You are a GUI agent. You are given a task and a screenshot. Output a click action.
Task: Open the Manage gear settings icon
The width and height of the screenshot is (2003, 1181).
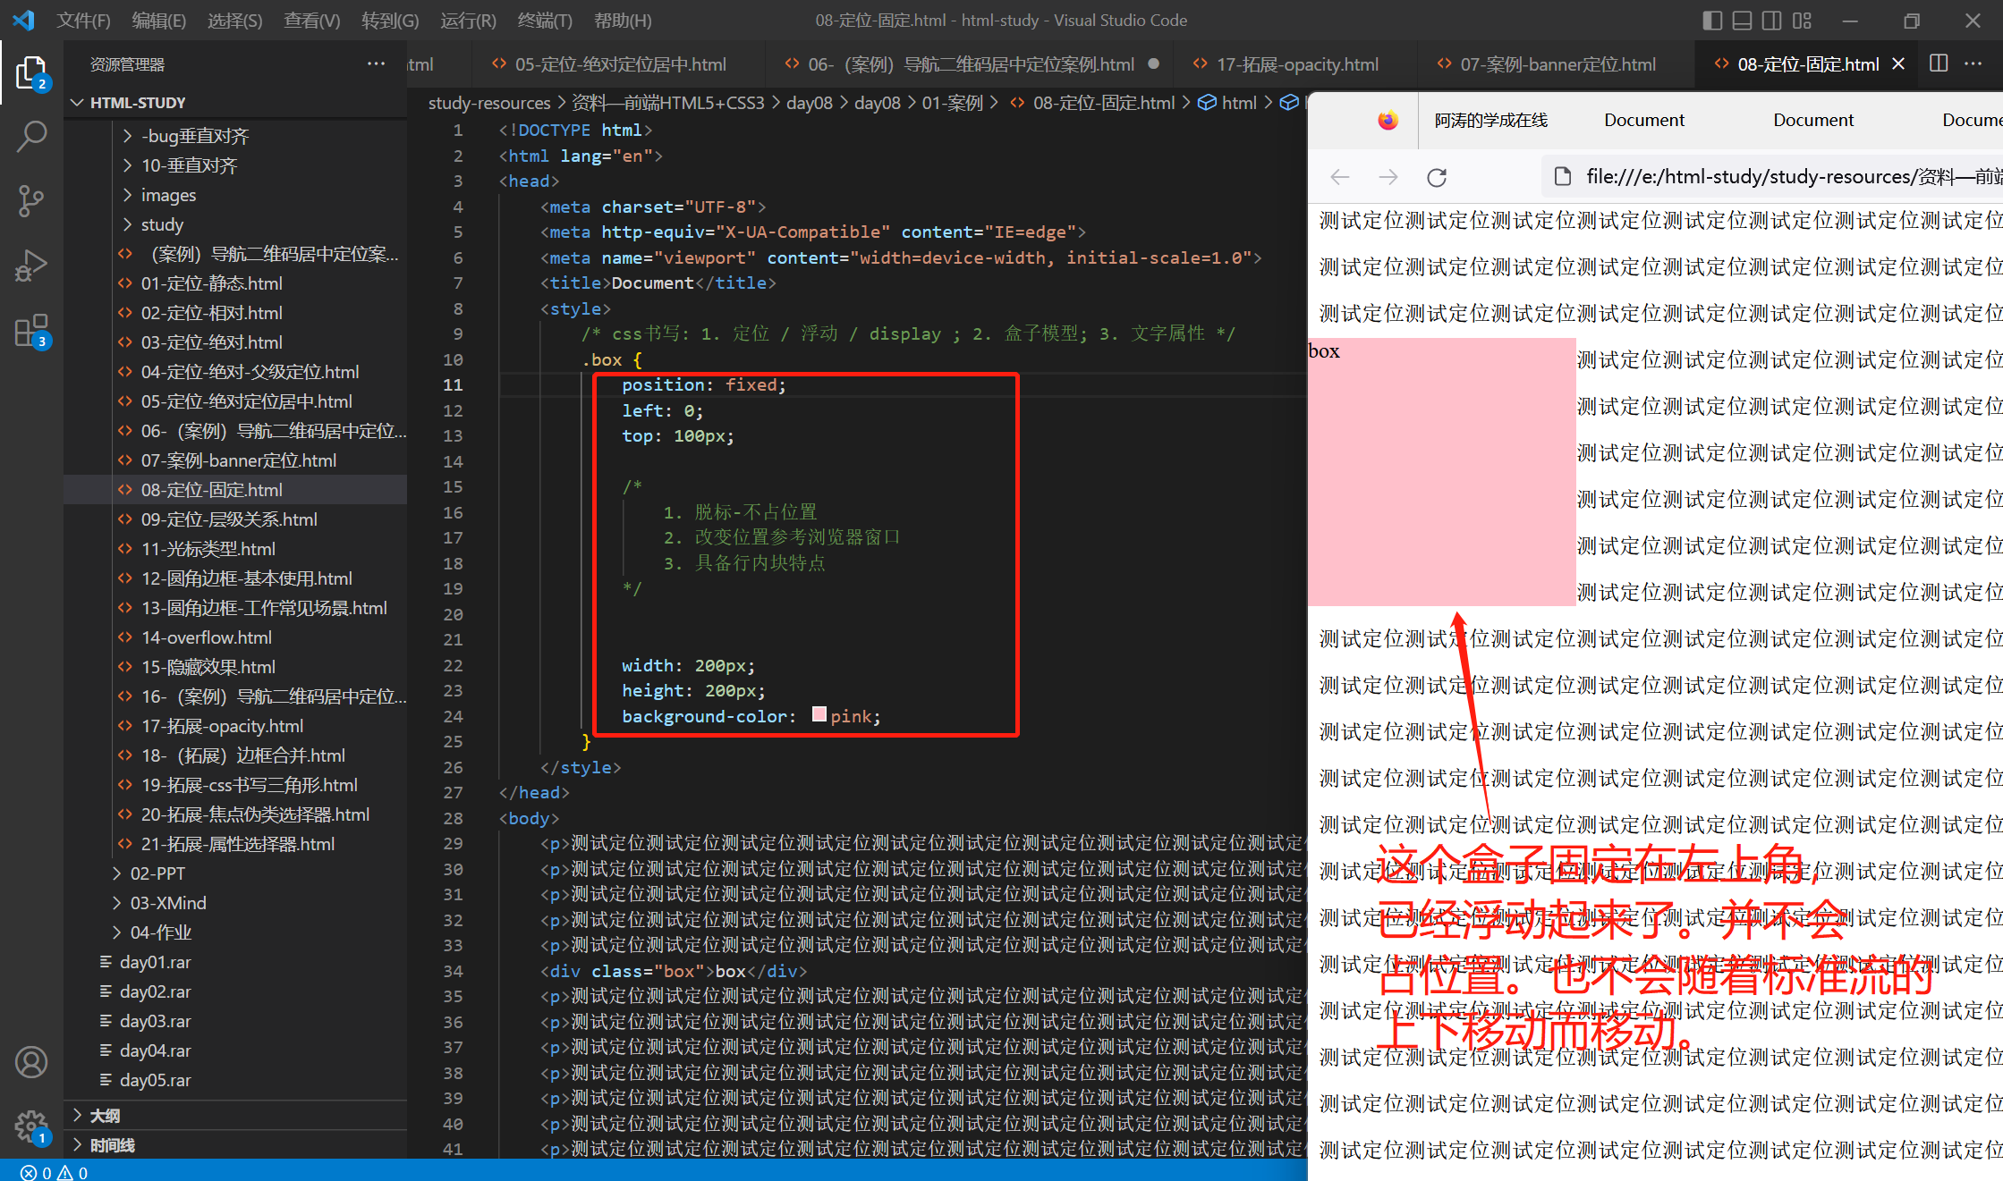point(31,1126)
